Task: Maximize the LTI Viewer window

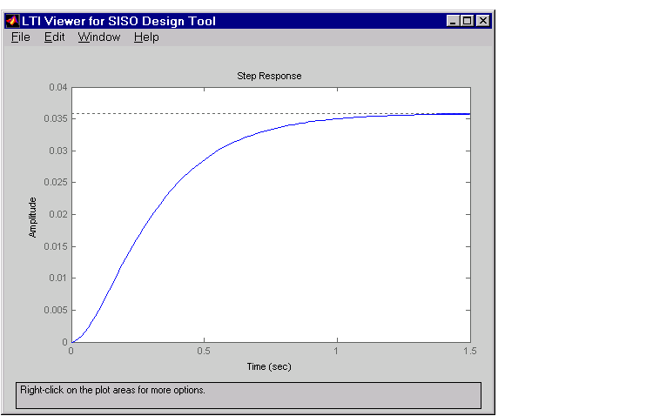Action: click(468, 20)
